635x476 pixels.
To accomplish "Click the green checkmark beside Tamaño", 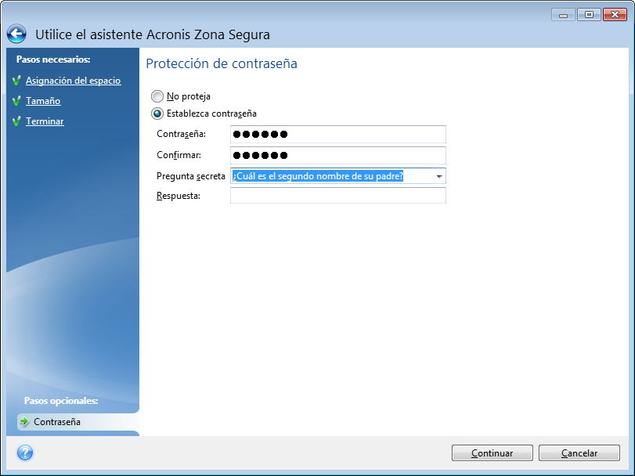I will pyautogui.click(x=16, y=100).
